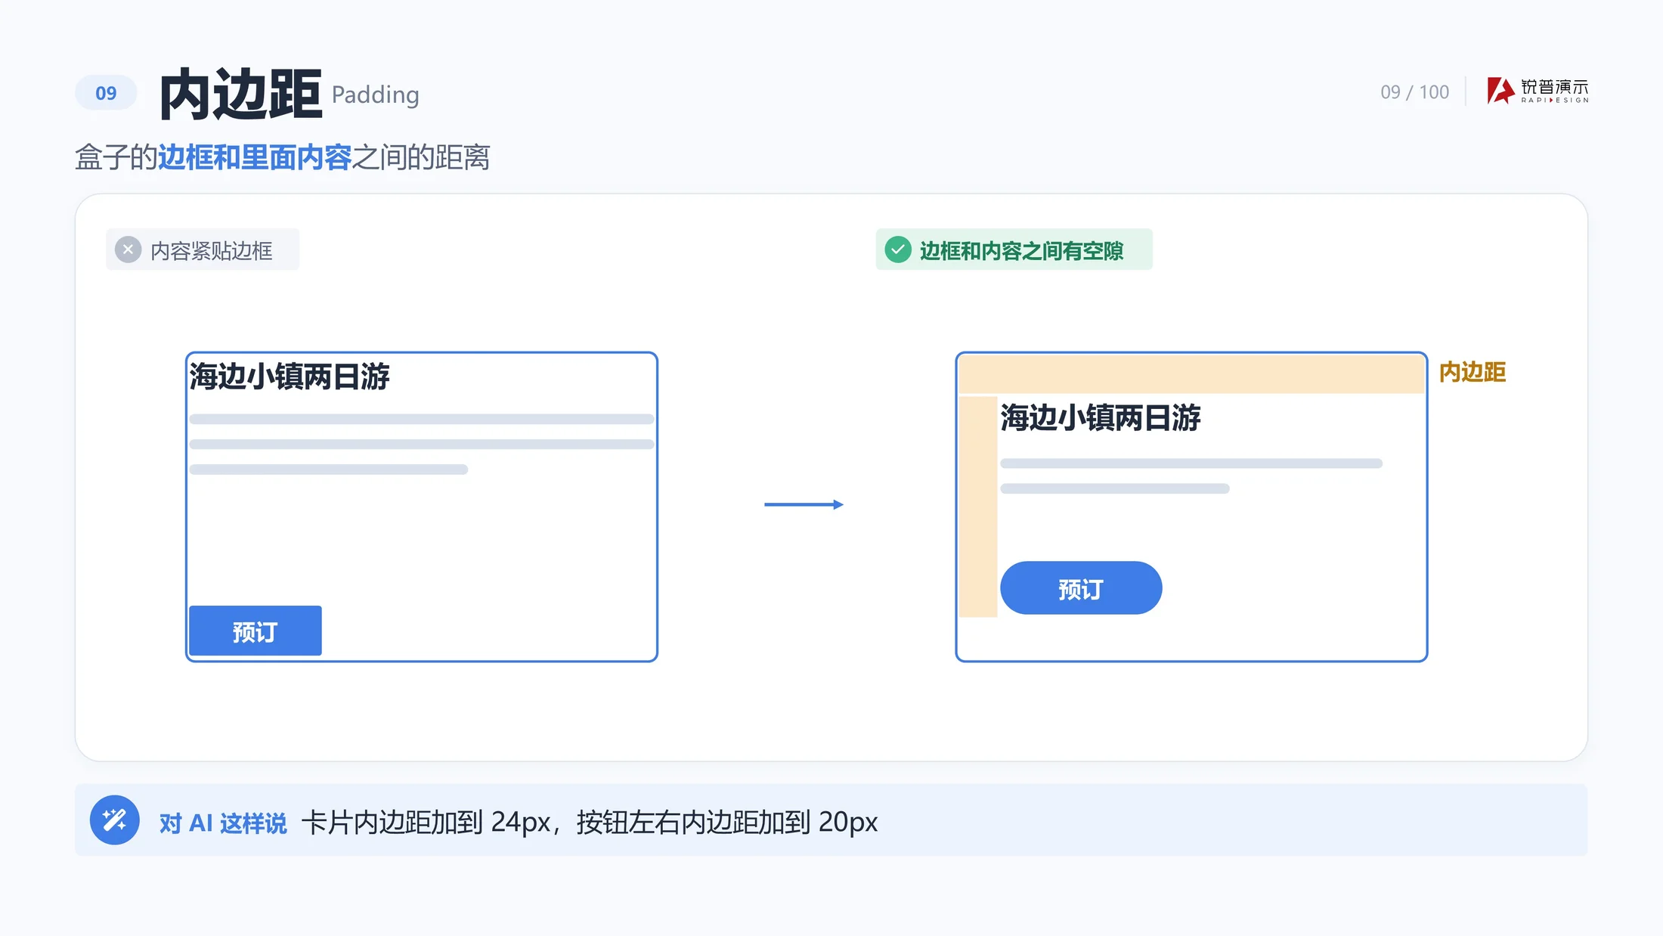The width and height of the screenshot is (1663, 936).
Task: Click the 对 AI 这样说 label
Action: pos(223,823)
